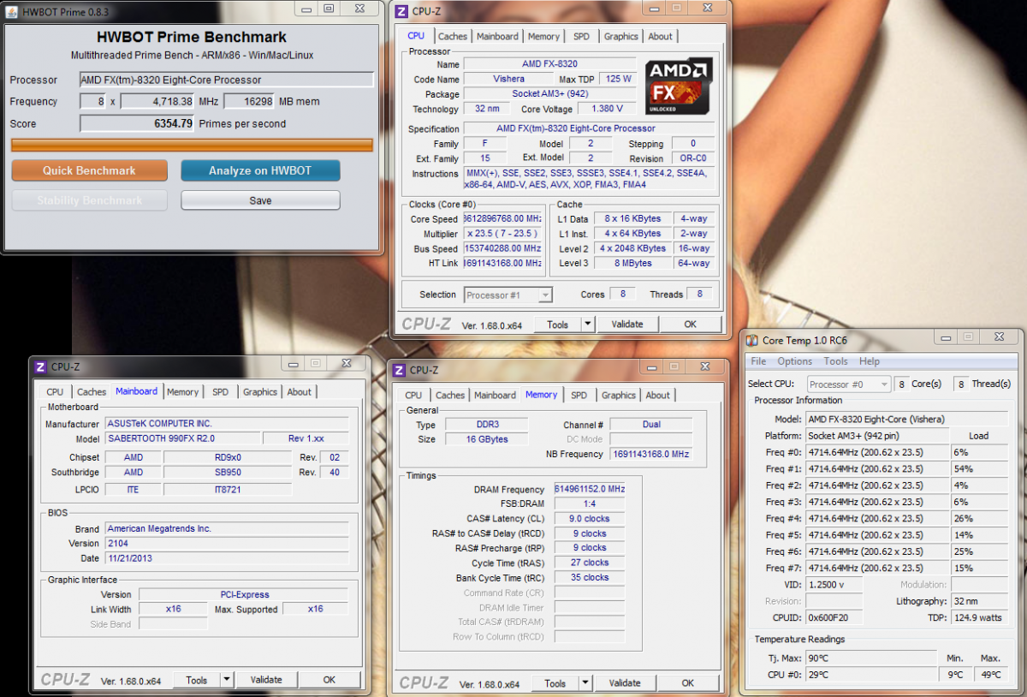Click the orange benchmark progress bar
Screen dimensions: 1027x697
click(192, 145)
